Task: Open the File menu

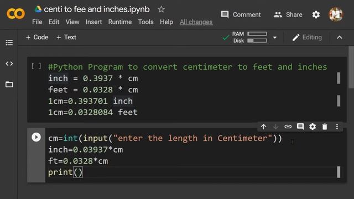Action: (37, 22)
